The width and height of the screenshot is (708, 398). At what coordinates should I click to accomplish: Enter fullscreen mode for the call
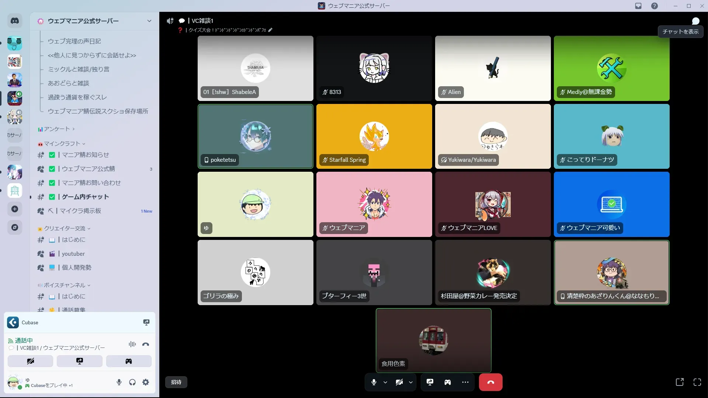pyautogui.click(x=697, y=382)
